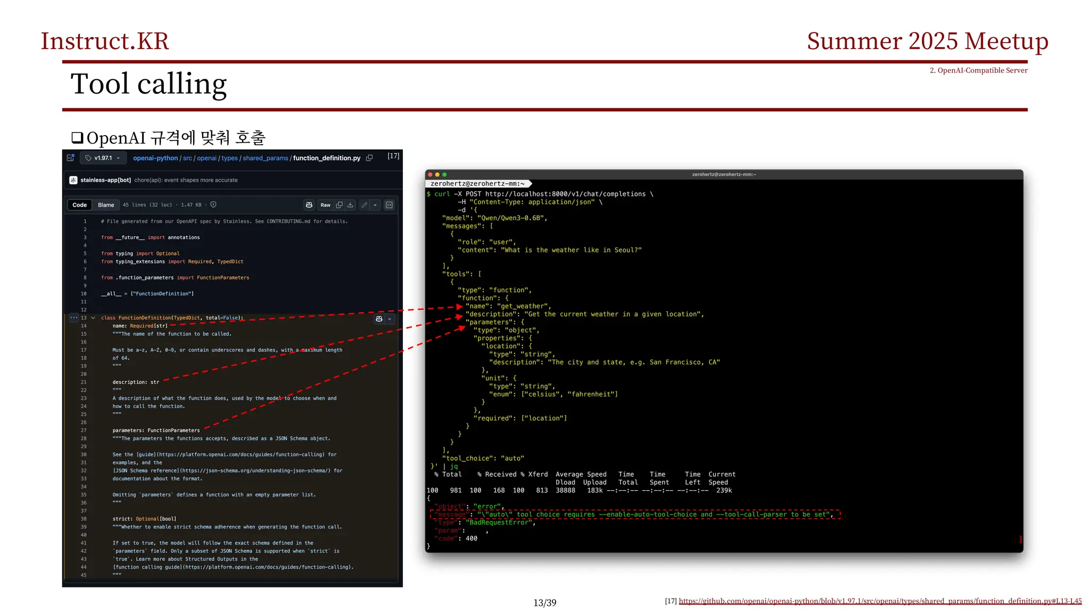Image resolution: width=1090 pixels, height=613 pixels.
Task: Click '45 lines (32 loc) · 1.47 KB' file info
Action: click(162, 205)
